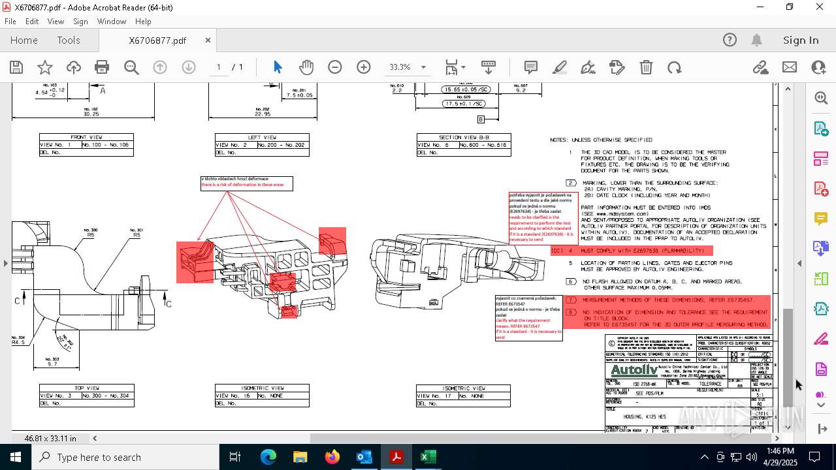836x470 pixels.
Task: Send file by email envelope icon
Action: tap(790, 67)
